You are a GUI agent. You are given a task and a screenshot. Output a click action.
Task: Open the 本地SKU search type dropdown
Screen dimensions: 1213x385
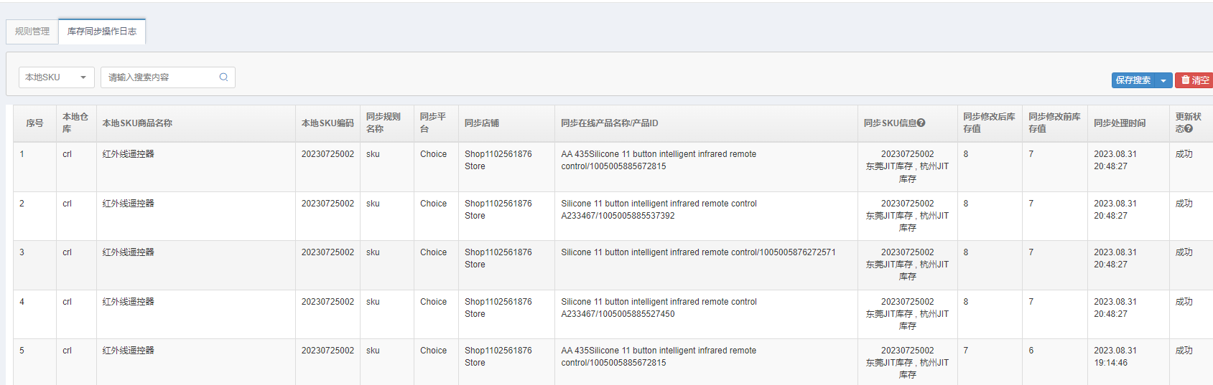tap(57, 77)
